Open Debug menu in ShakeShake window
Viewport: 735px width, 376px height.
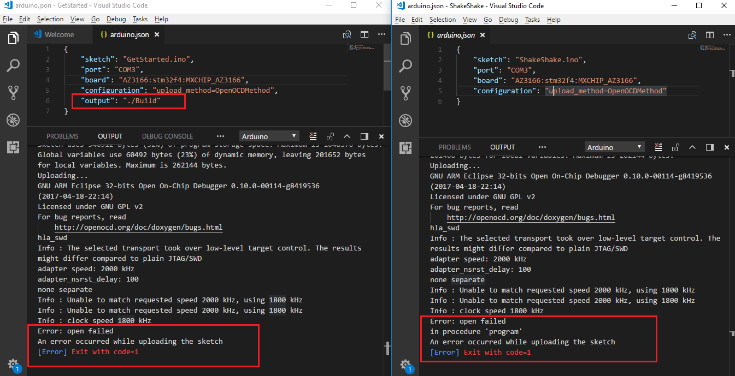point(508,20)
